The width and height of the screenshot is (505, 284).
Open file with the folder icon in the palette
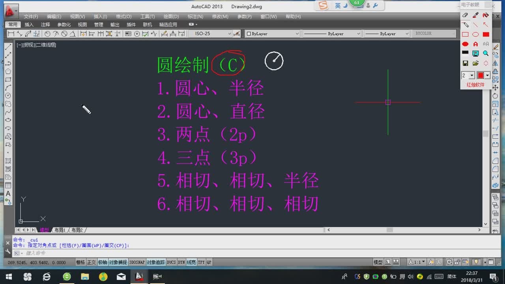[475, 63]
